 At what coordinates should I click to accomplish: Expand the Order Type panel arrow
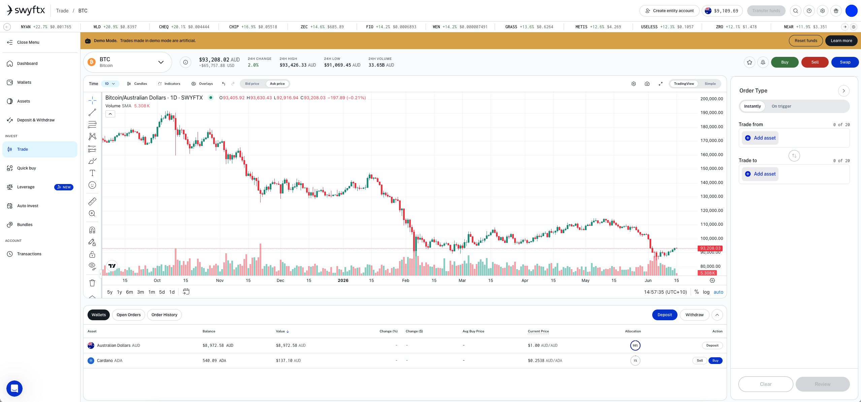click(843, 91)
